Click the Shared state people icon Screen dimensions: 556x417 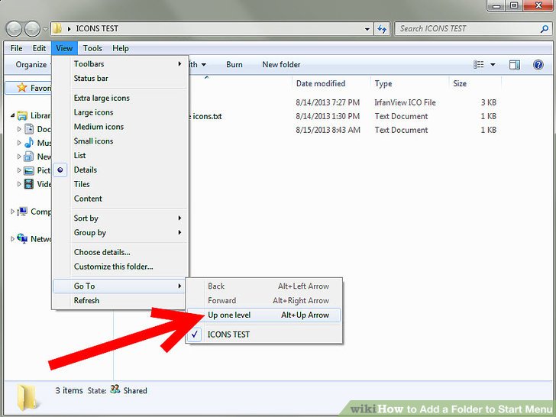point(115,390)
